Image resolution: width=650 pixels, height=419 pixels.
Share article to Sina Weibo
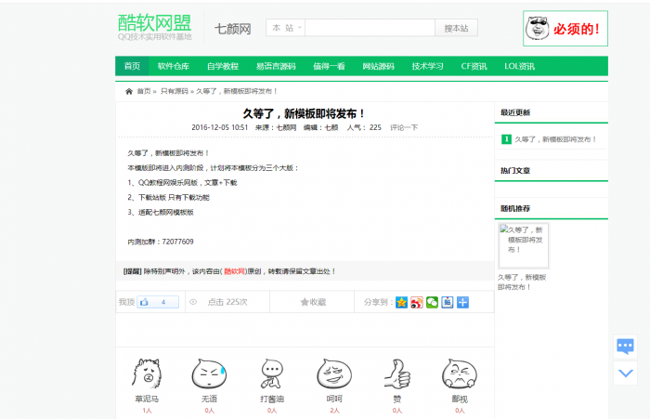[x=416, y=302]
